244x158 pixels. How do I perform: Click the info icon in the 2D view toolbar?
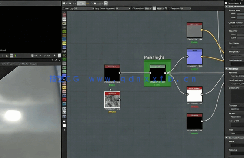point(3,56)
